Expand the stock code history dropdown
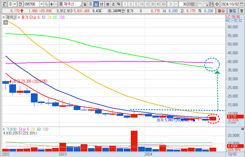Image resolution: width=245 pixels, height=157 pixels. point(41,4)
